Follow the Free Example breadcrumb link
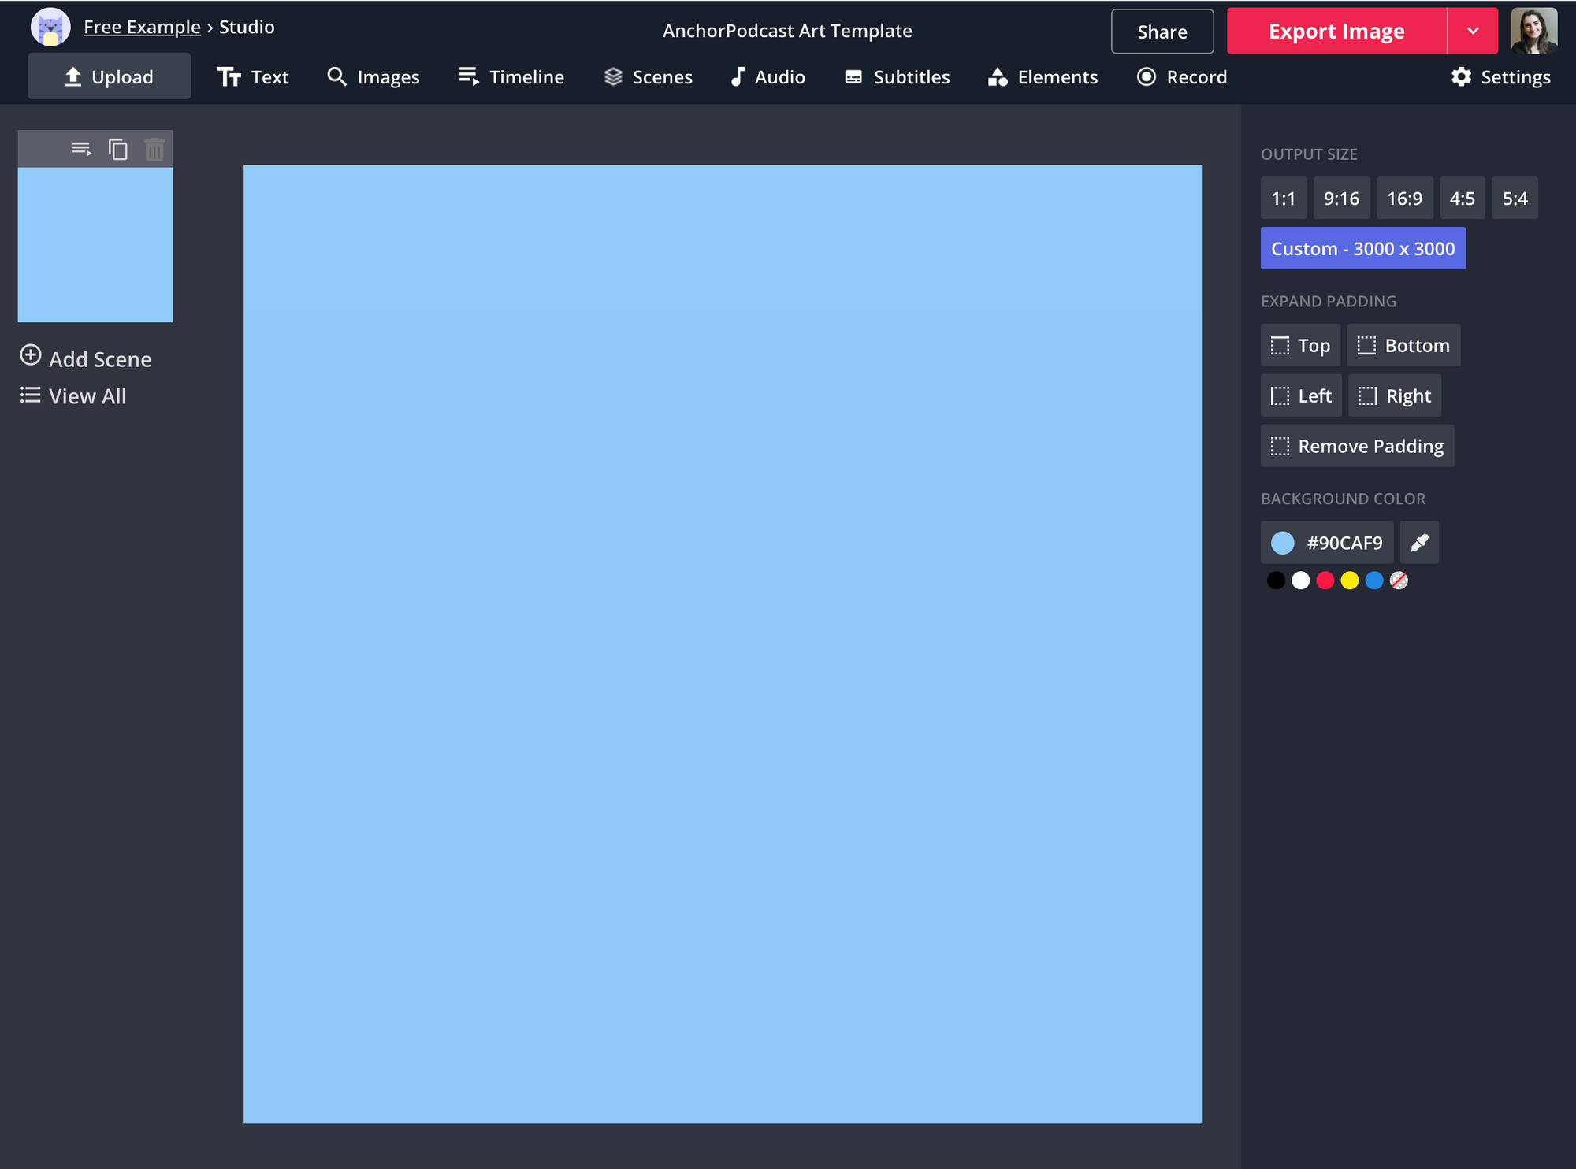The height and width of the screenshot is (1169, 1576). tap(142, 27)
